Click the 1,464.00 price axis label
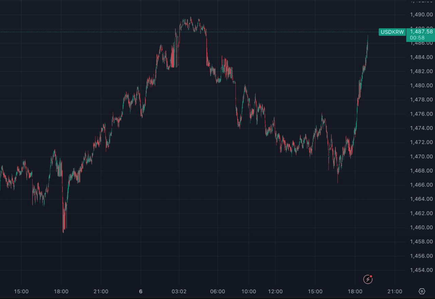 pos(421,199)
